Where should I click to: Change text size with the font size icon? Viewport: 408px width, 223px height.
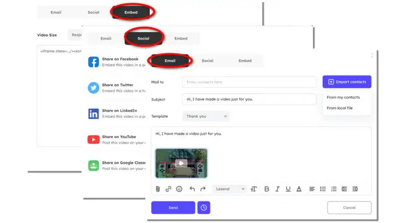pyautogui.click(x=254, y=189)
